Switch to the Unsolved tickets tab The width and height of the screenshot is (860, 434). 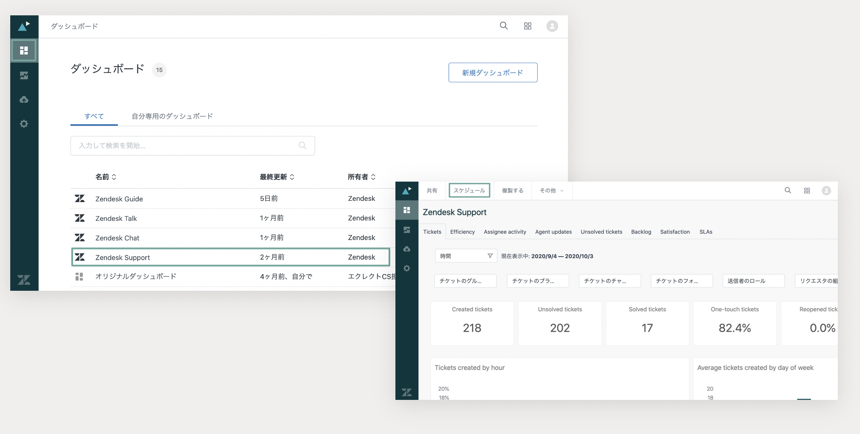[x=601, y=231]
